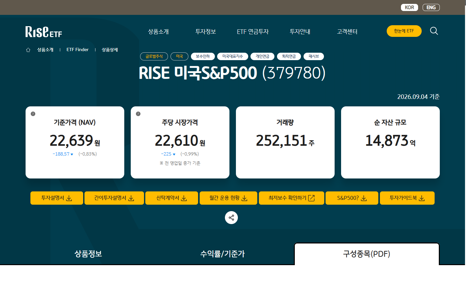466x291 pixels.
Task: Open 투자안내 navigation menu
Action: pyautogui.click(x=300, y=32)
